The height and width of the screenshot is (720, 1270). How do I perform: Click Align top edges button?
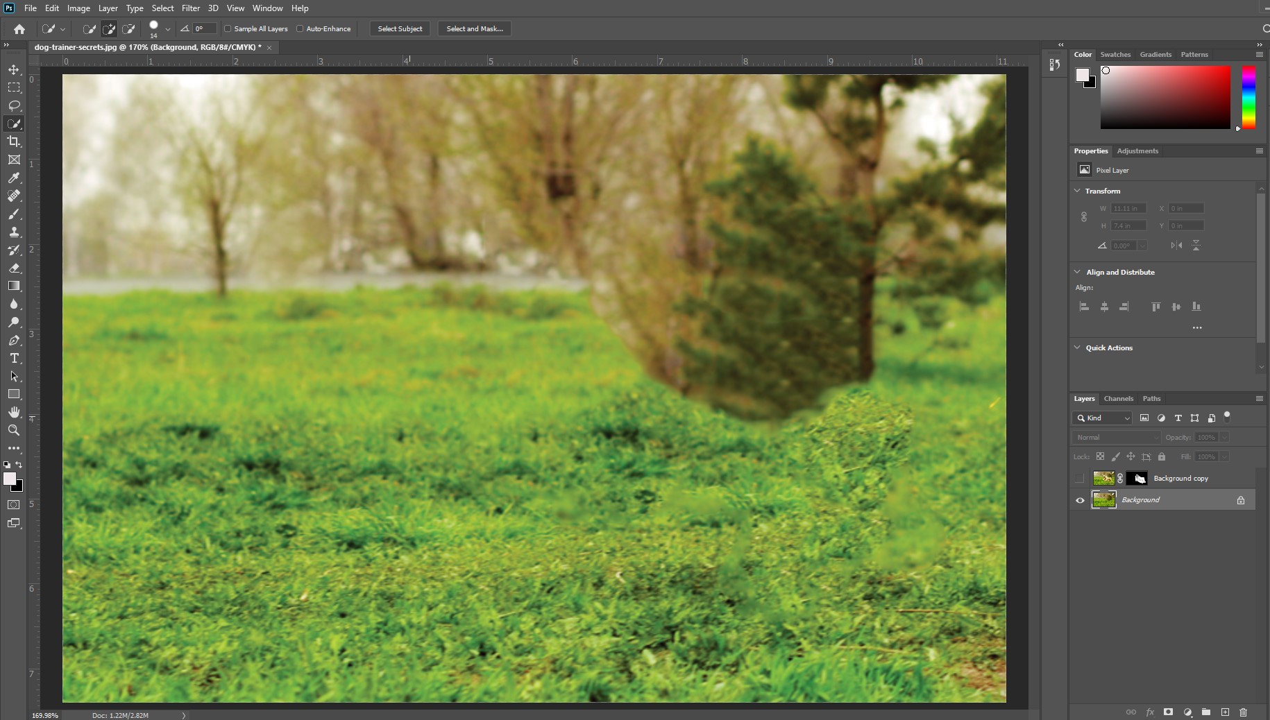(x=1155, y=307)
